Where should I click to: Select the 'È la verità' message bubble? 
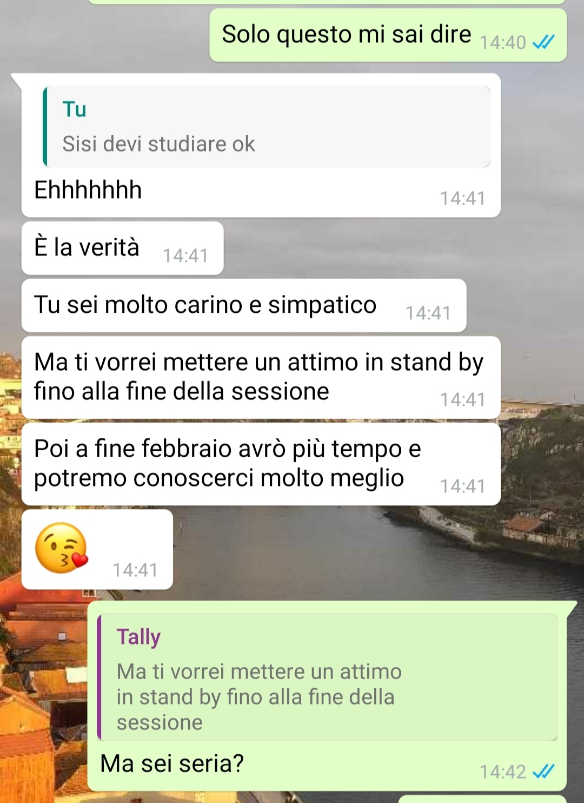coord(122,248)
